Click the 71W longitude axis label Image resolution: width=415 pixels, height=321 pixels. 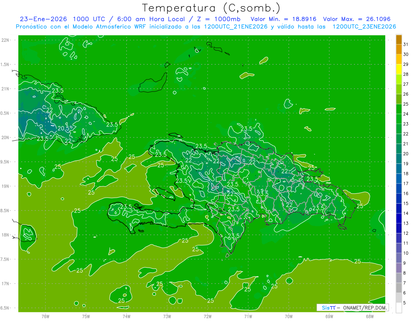coord(248,316)
